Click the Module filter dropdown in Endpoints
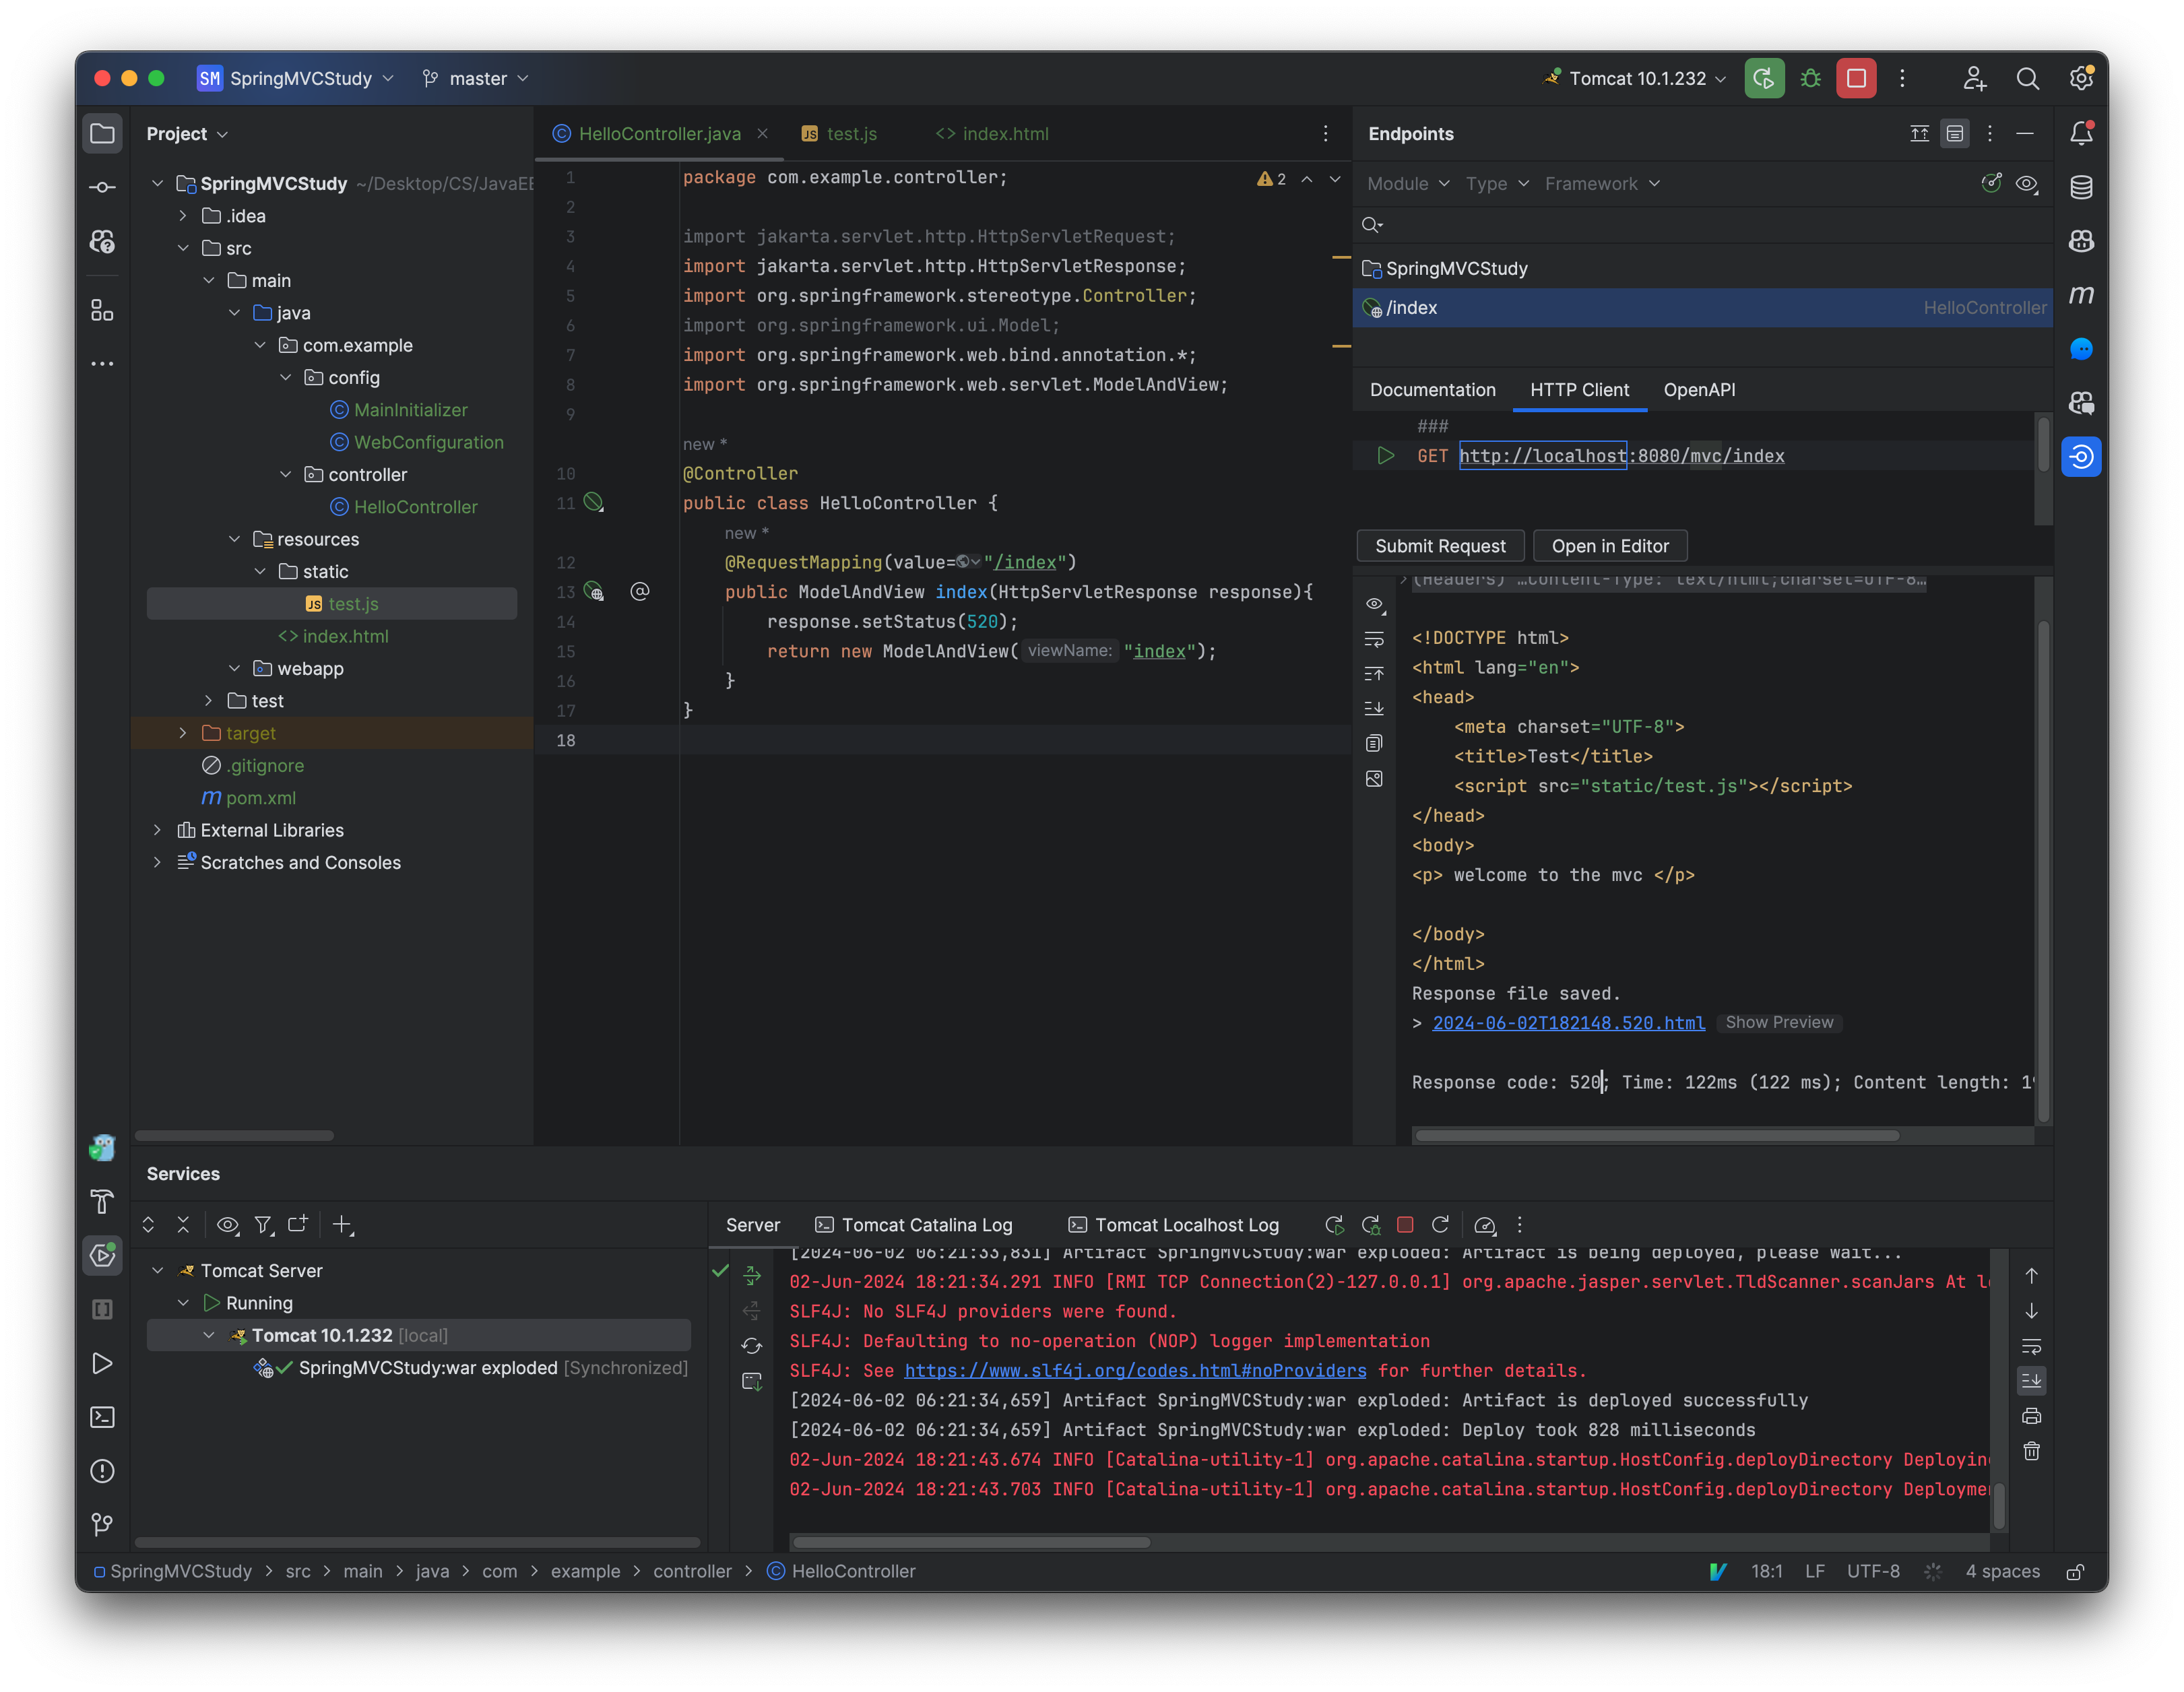Screen dimensions: 2184x1692 (x=1406, y=183)
